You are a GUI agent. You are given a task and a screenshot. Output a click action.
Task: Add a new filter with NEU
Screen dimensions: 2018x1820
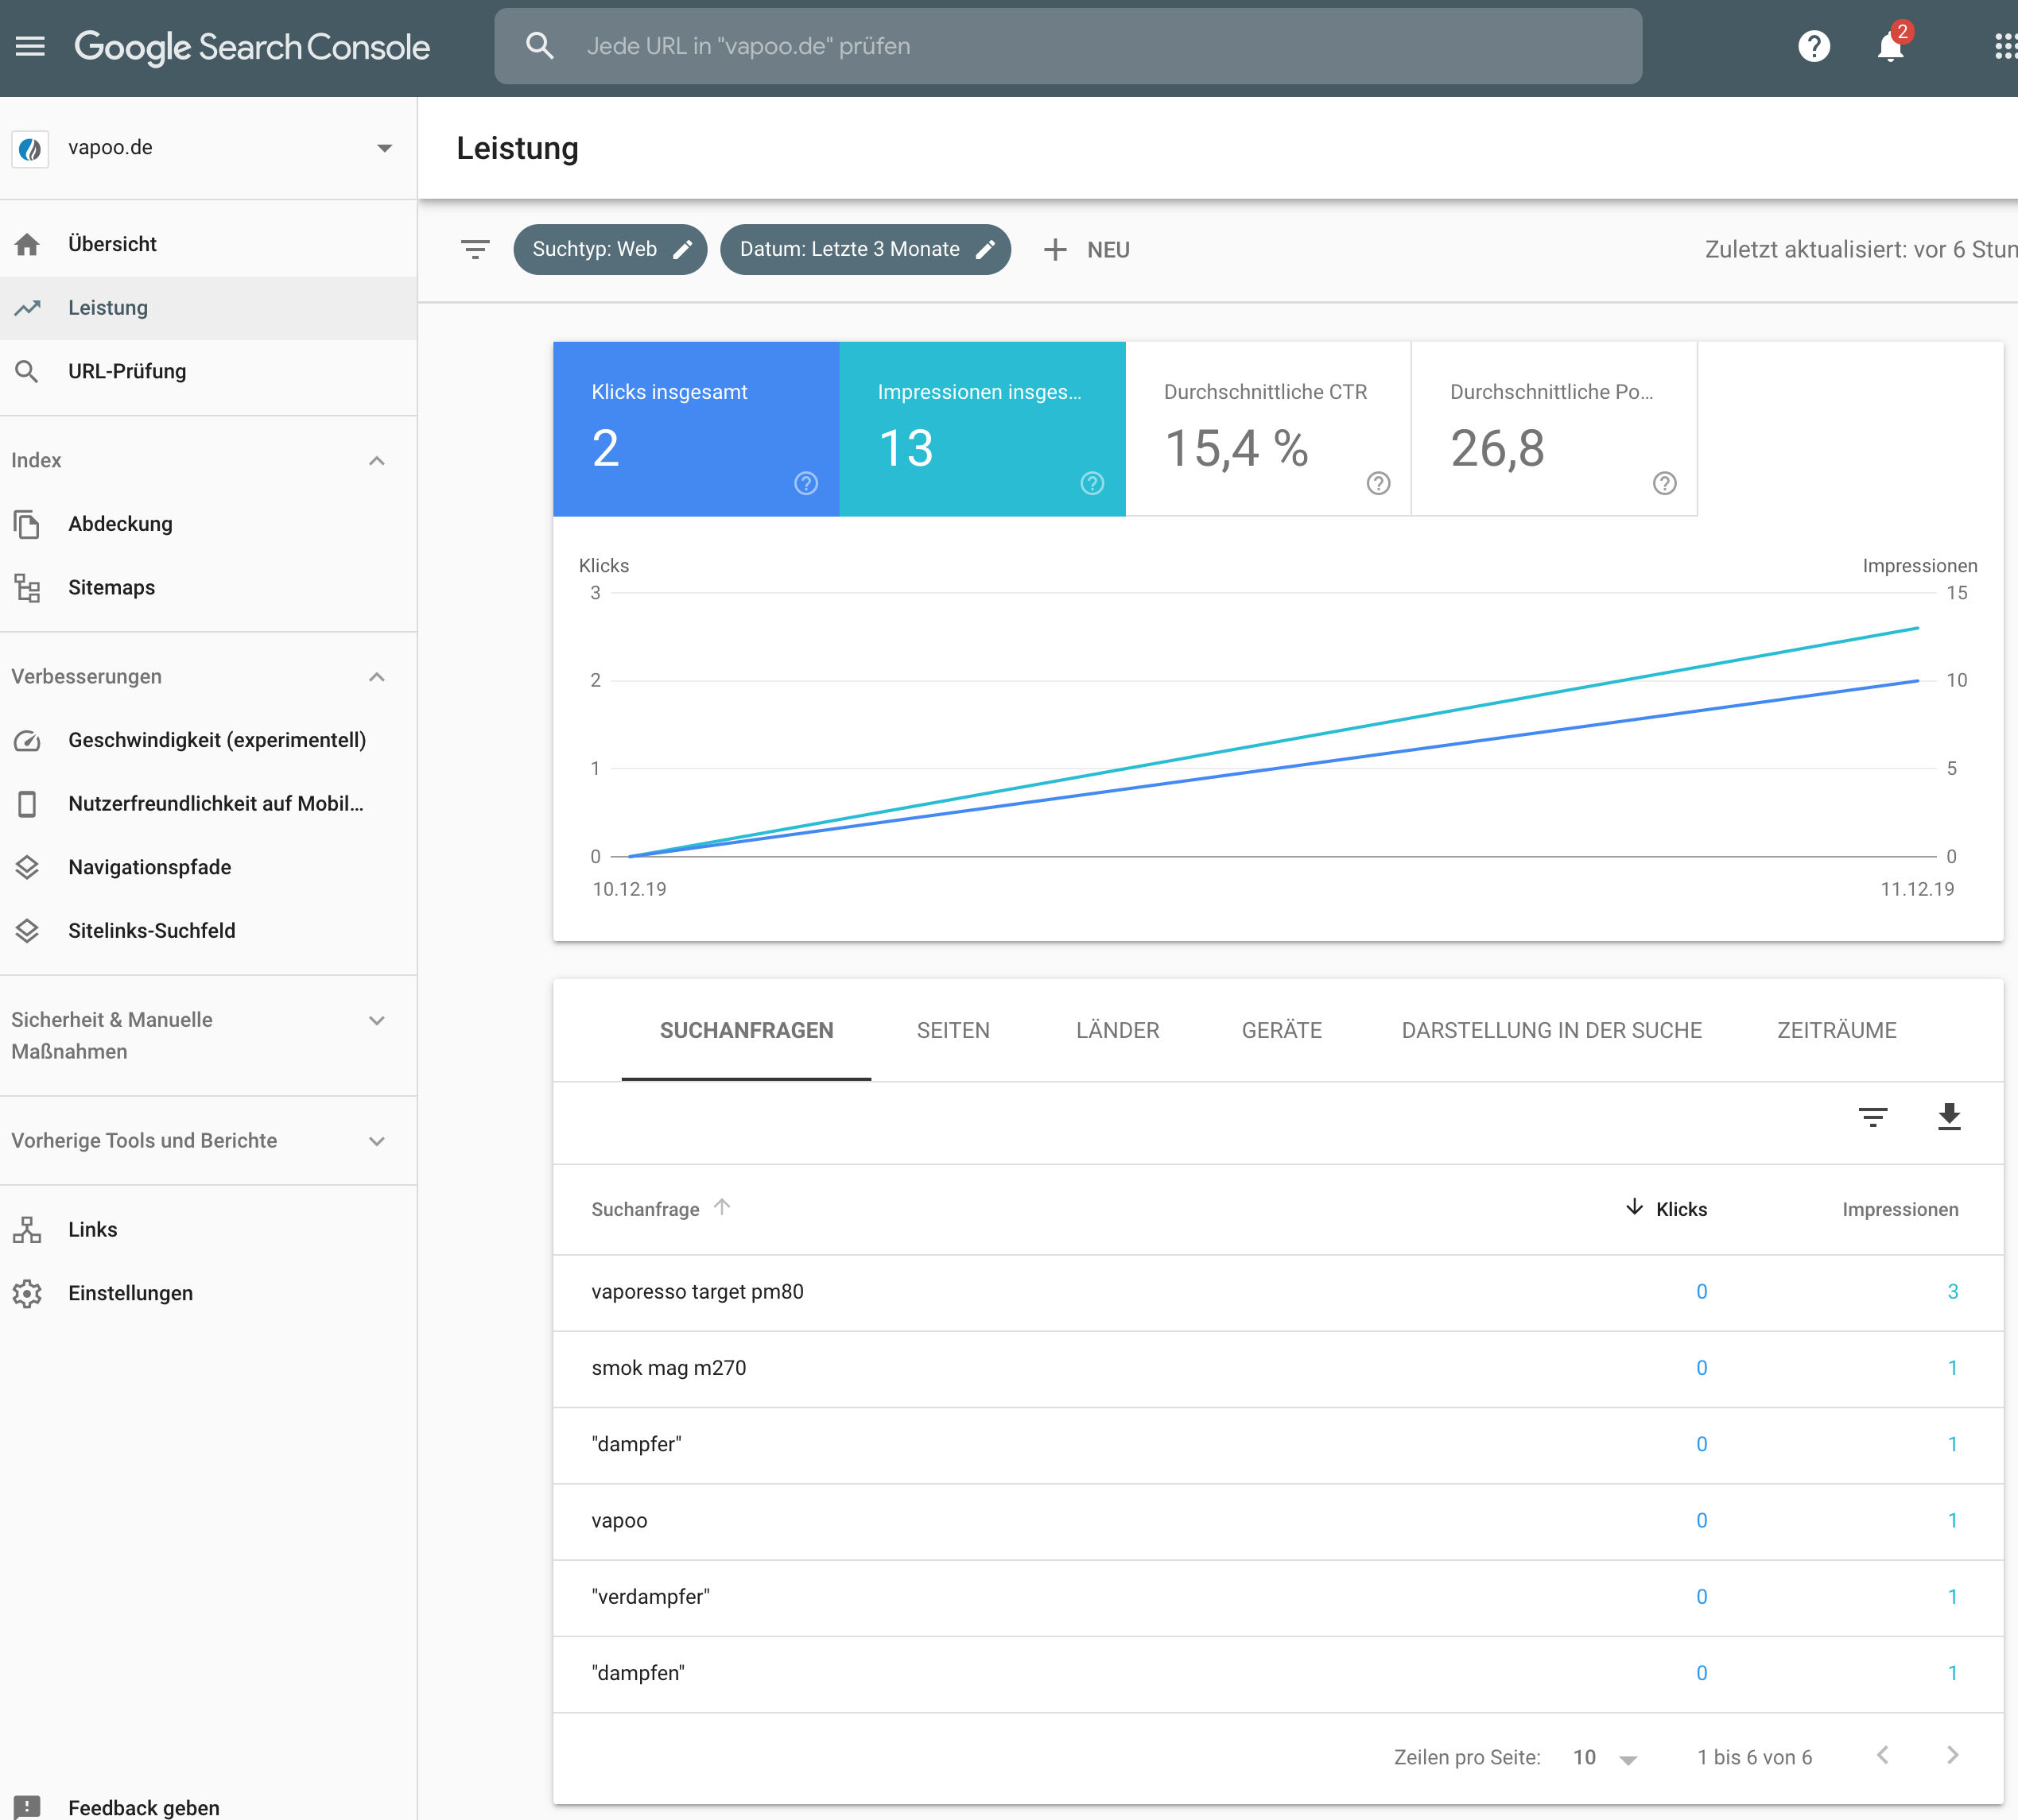(1087, 249)
